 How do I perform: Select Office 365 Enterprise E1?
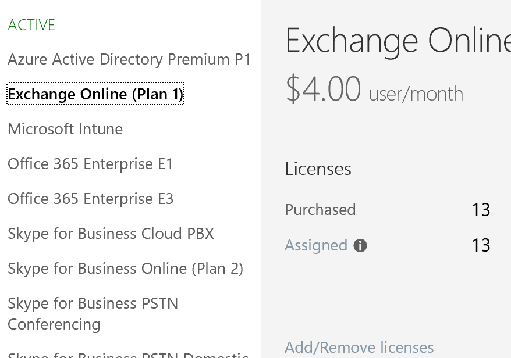(90, 164)
